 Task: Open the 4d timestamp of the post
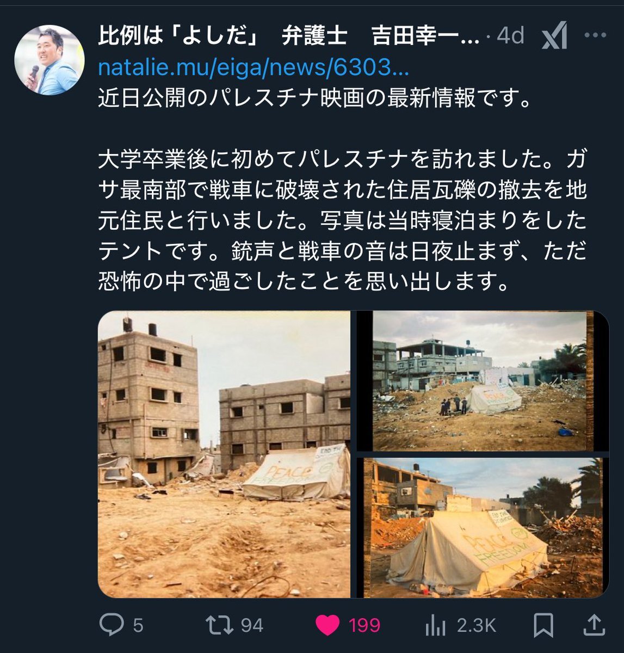coord(510,36)
